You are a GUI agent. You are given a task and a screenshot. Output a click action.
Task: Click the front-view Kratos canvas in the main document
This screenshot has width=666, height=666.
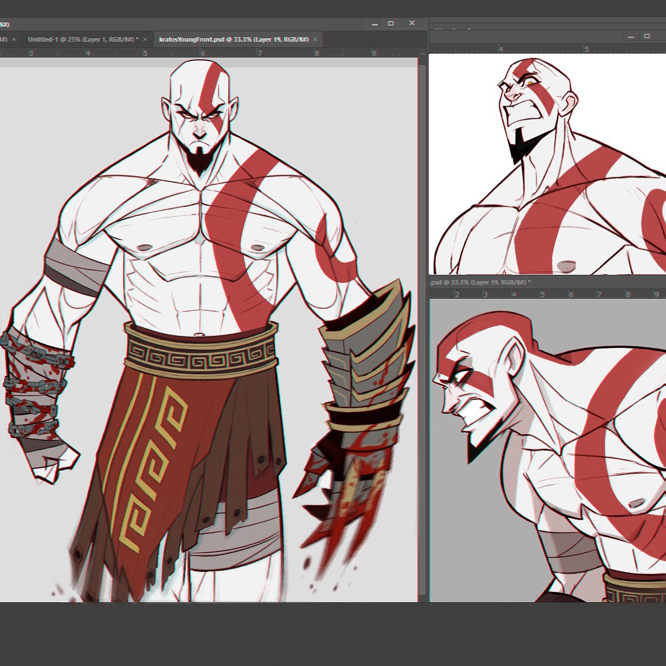[x=209, y=330]
